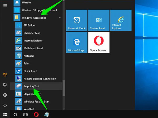Click the scroll down arrow of app list
Image resolution: width=158 pixels, height=118 pixels.
(x=64, y=109)
